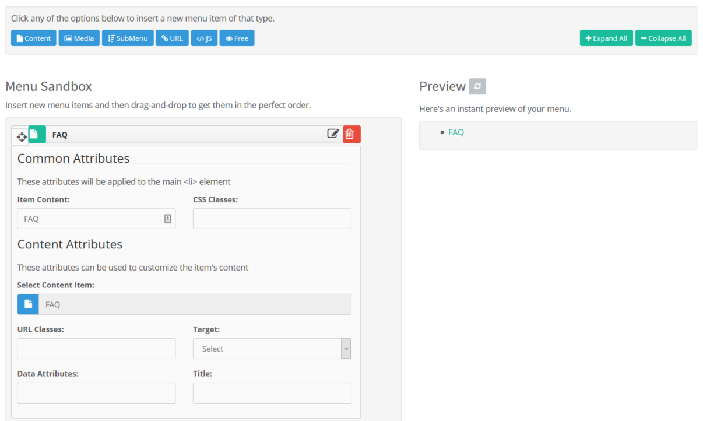Insert a new Media menu item
703x421 pixels.
(79, 38)
